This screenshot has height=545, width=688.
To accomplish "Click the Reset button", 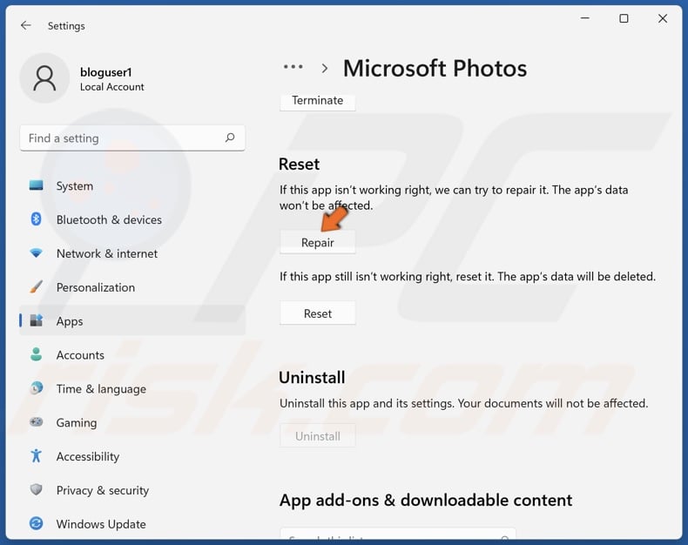I will point(318,313).
